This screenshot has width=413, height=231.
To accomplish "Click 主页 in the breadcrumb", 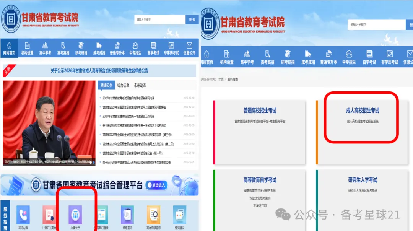I will [221, 80].
